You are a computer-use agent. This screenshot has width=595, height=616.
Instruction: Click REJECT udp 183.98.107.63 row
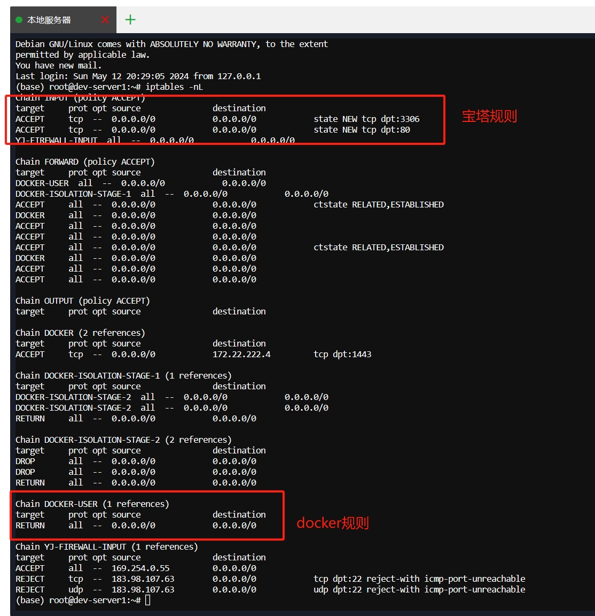coord(270,590)
